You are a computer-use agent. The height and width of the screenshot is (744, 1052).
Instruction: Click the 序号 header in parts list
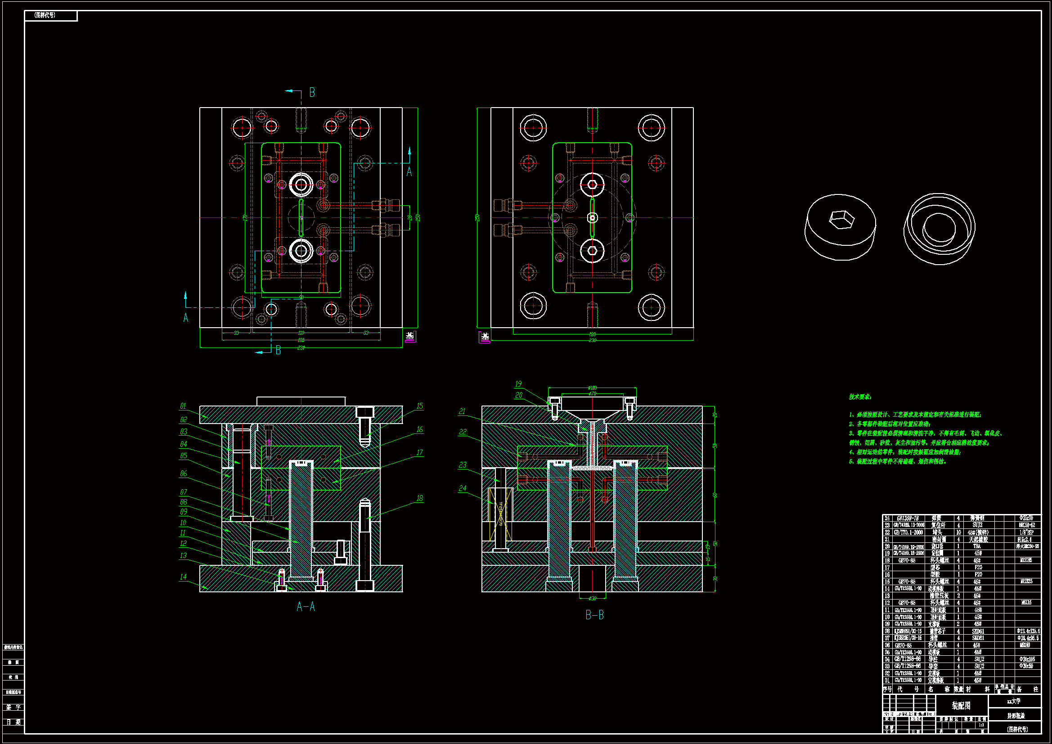pyautogui.click(x=887, y=689)
